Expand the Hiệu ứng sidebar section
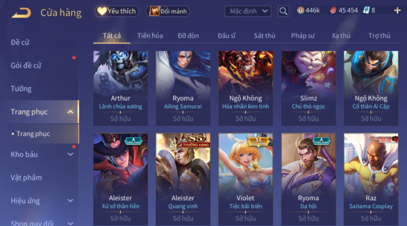 coord(70,201)
